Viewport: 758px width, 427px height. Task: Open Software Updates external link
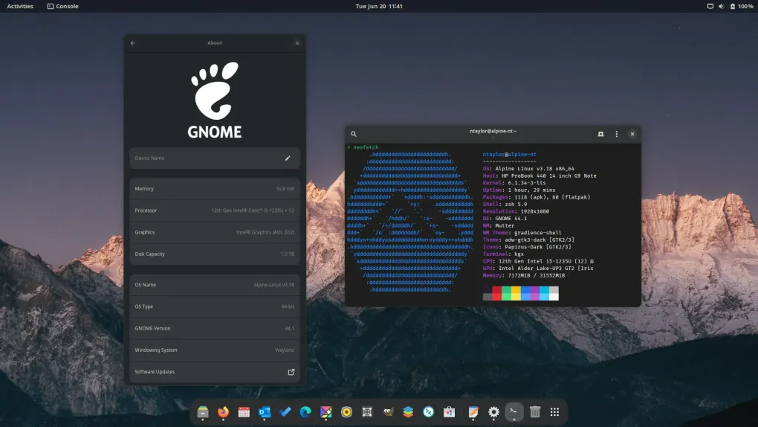[291, 372]
